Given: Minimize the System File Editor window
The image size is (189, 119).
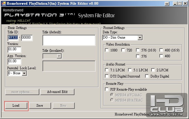Looking at the screenshot, I should coord(175,4).
